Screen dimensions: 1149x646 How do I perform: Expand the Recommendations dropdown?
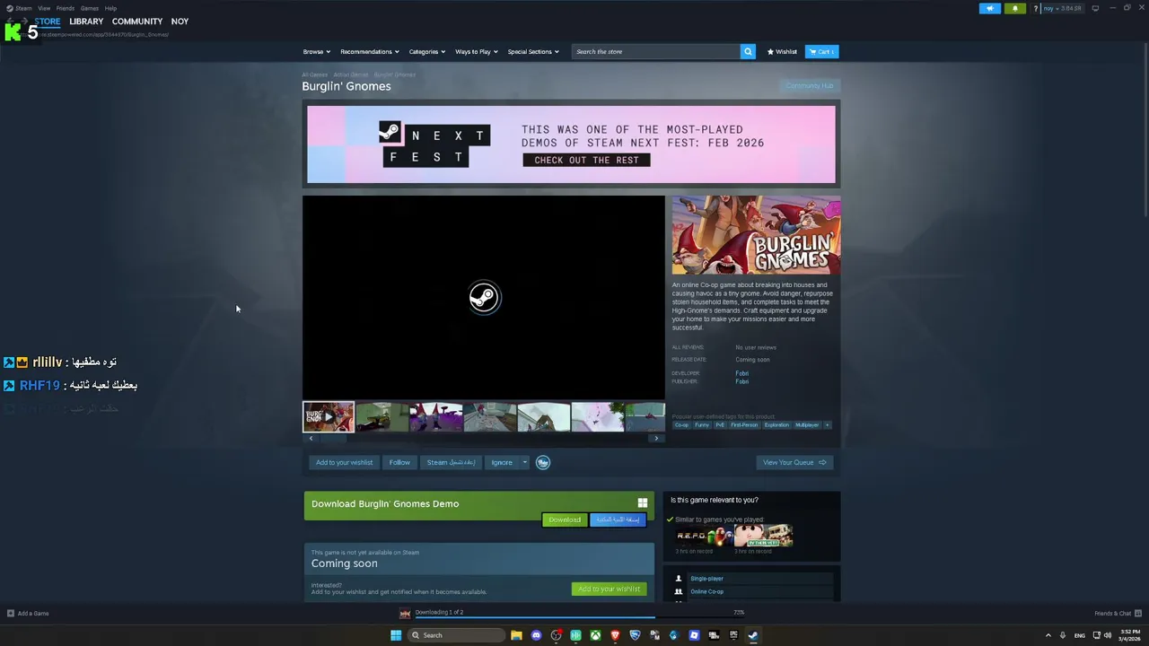[x=370, y=51]
